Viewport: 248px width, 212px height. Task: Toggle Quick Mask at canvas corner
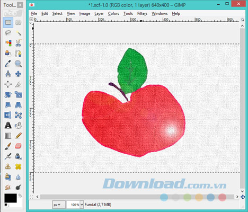31,197
